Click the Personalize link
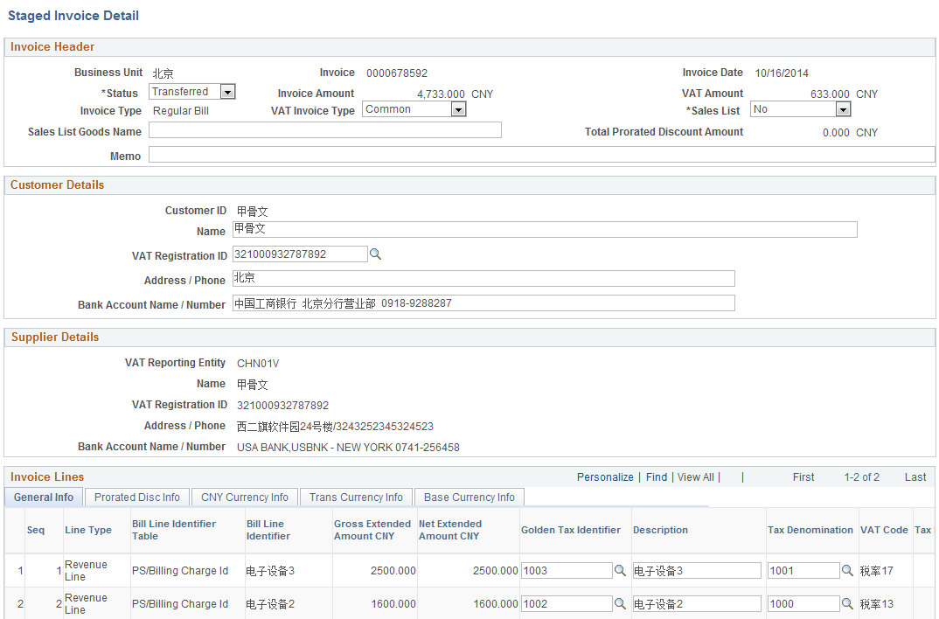This screenshot has height=619, width=939. [605, 477]
